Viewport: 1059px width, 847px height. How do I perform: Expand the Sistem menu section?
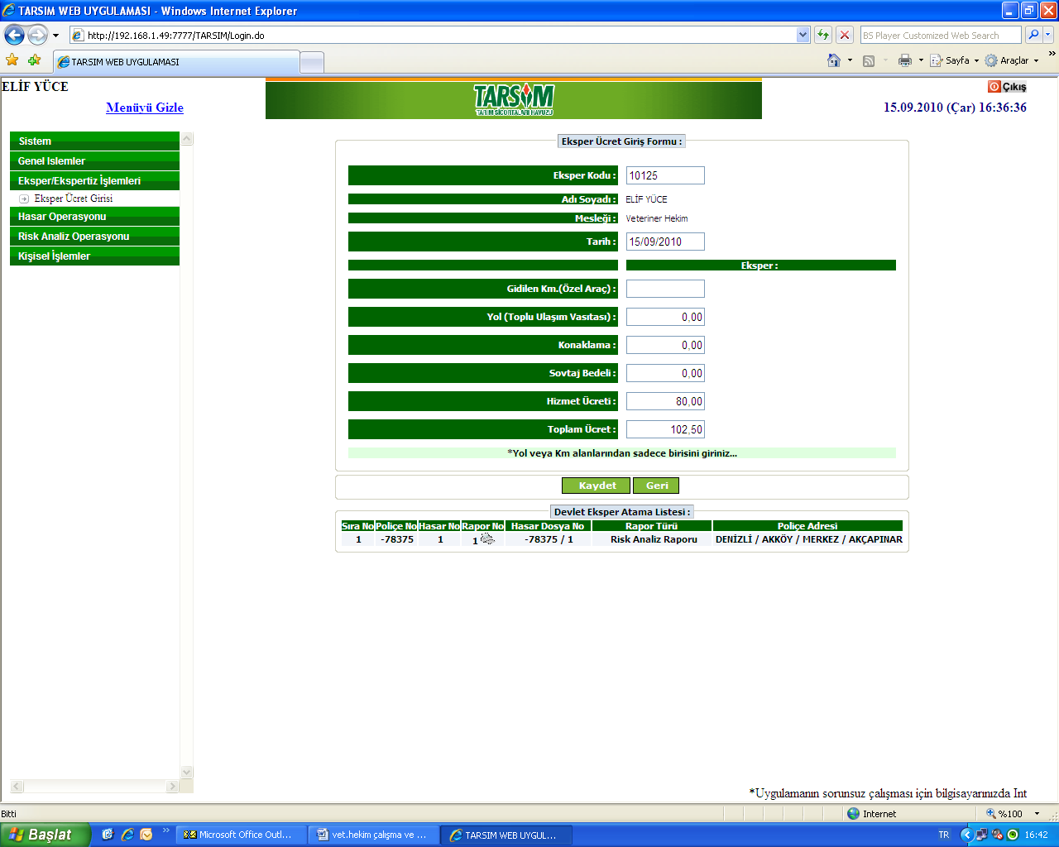[94, 141]
